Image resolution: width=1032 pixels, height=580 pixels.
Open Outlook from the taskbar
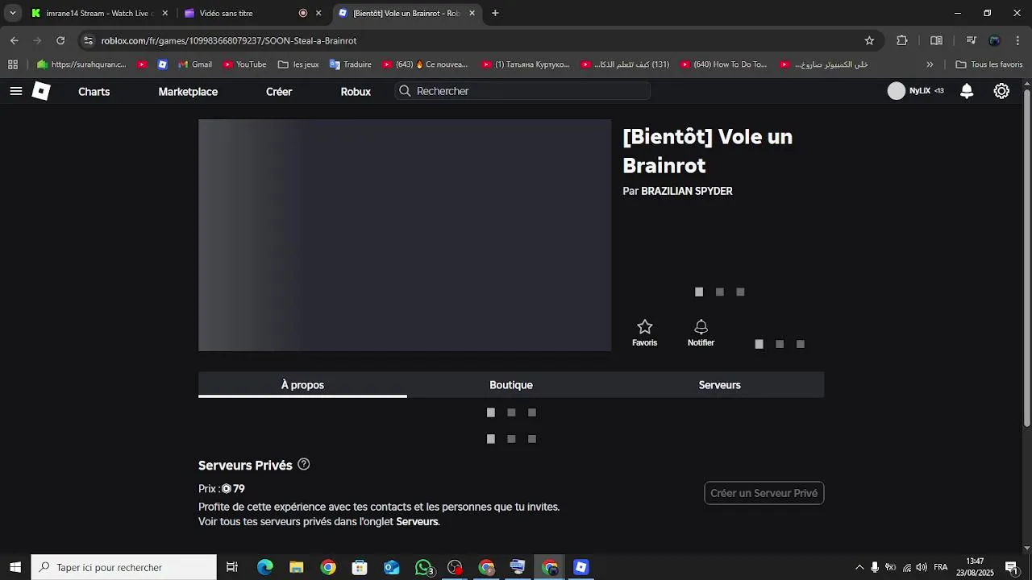(x=392, y=567)
